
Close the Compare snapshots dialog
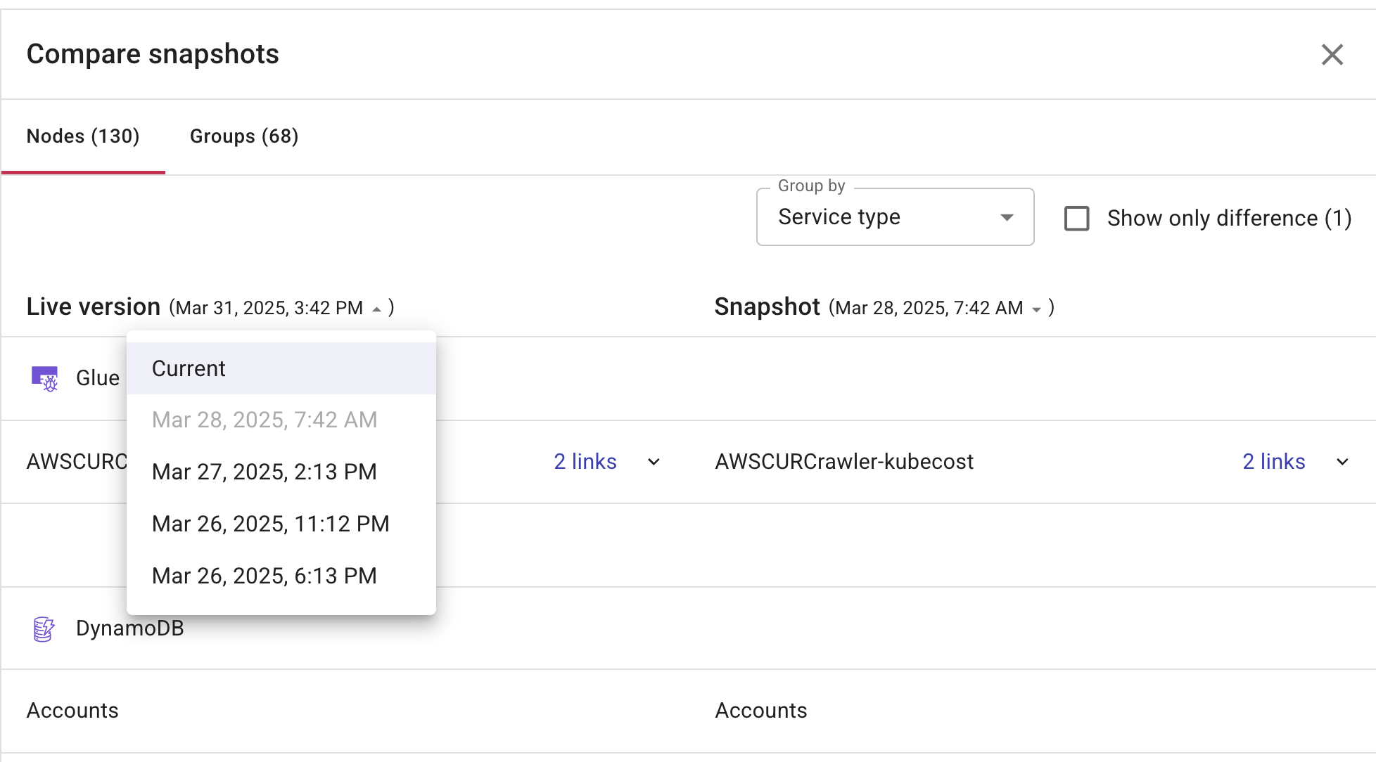tap(1332, 55)
